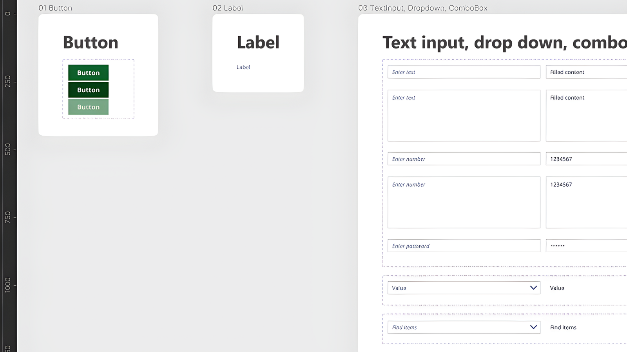The image size is (627, 352).
Task: Click the single-line Enter text input
Action: point(464,72)
